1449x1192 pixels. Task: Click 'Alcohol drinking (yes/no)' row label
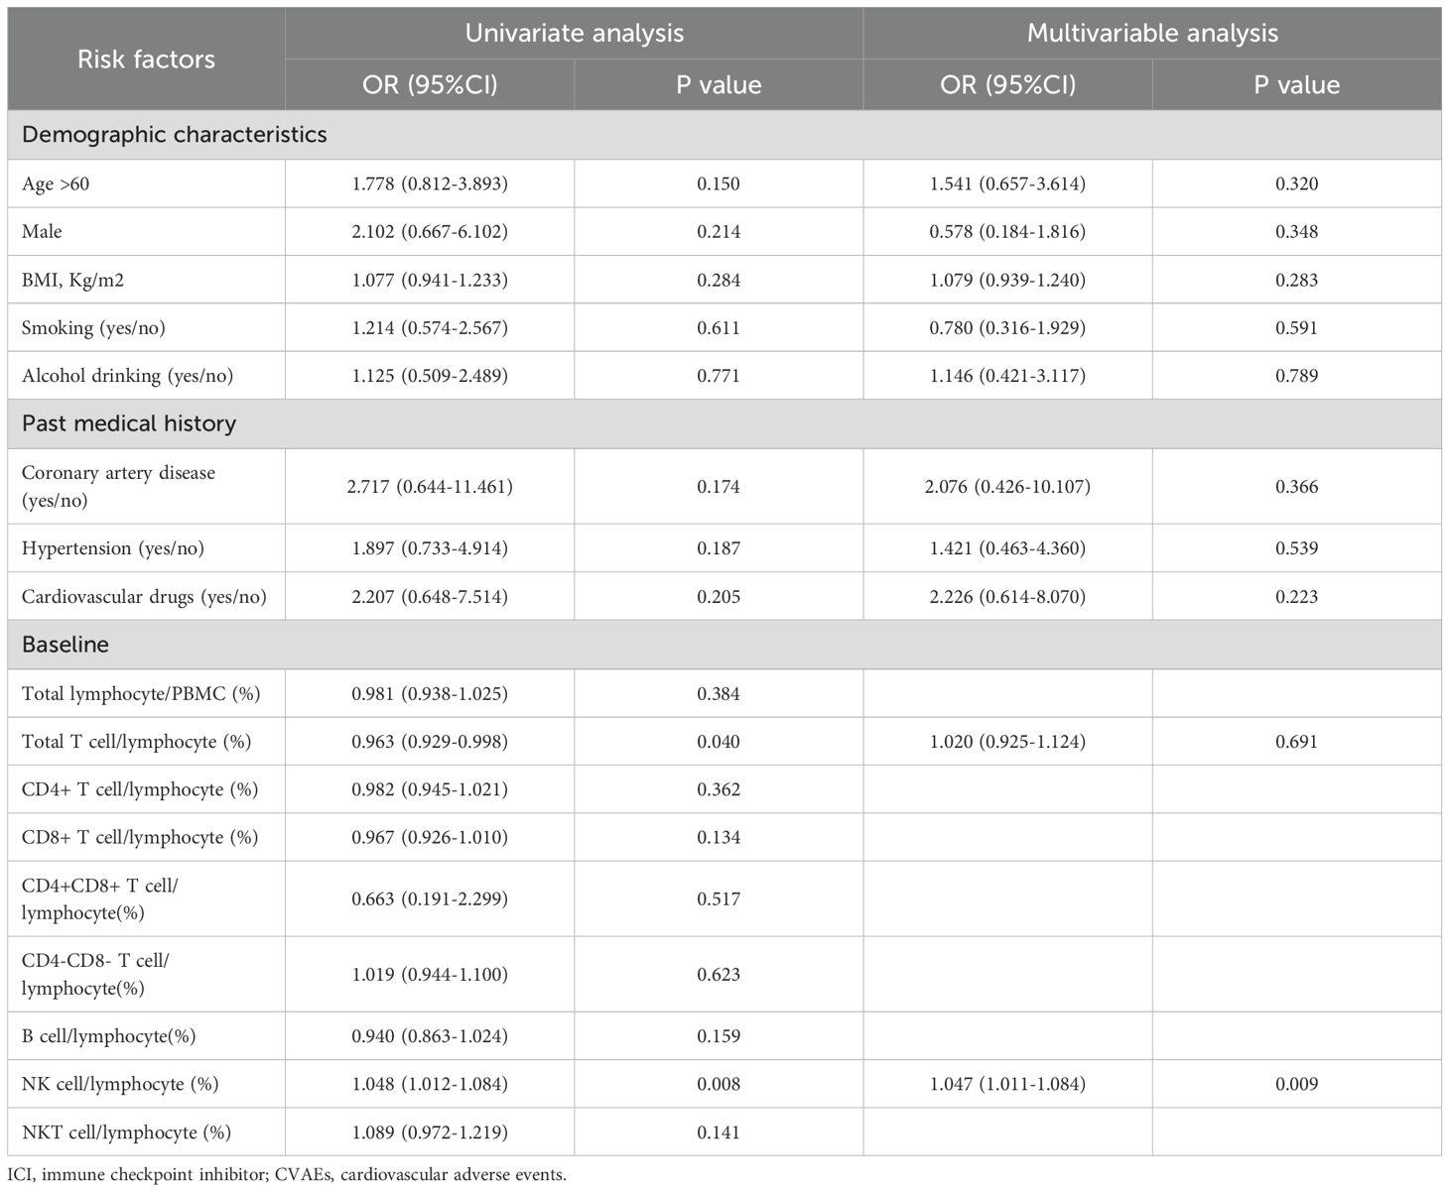click(x=128, y=376)
